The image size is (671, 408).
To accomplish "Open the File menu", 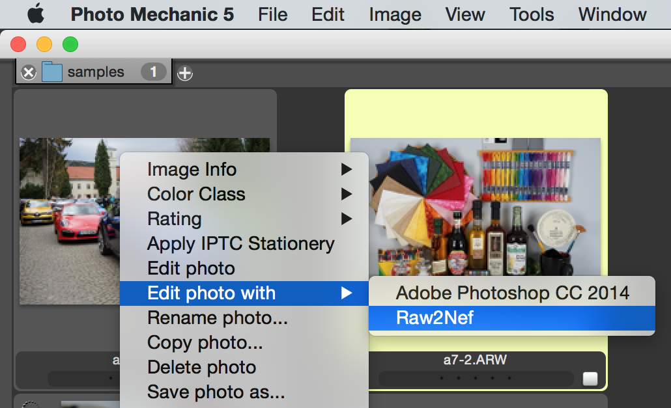I will 272,14.
